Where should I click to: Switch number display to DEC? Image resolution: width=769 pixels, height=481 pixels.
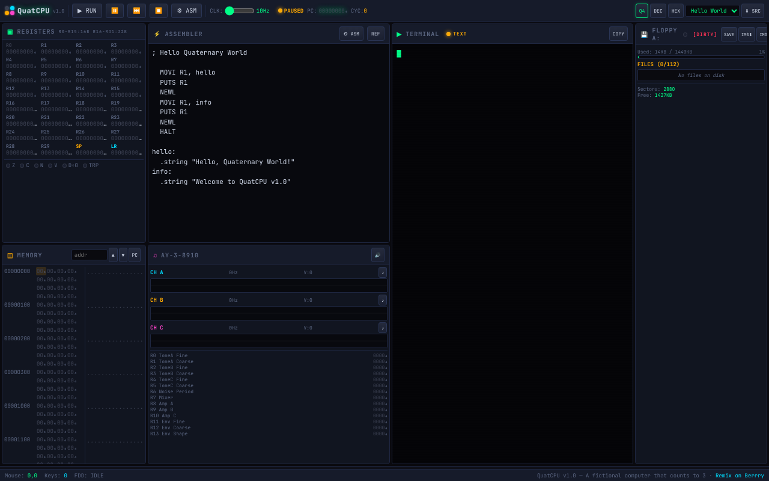click(658, 11)
